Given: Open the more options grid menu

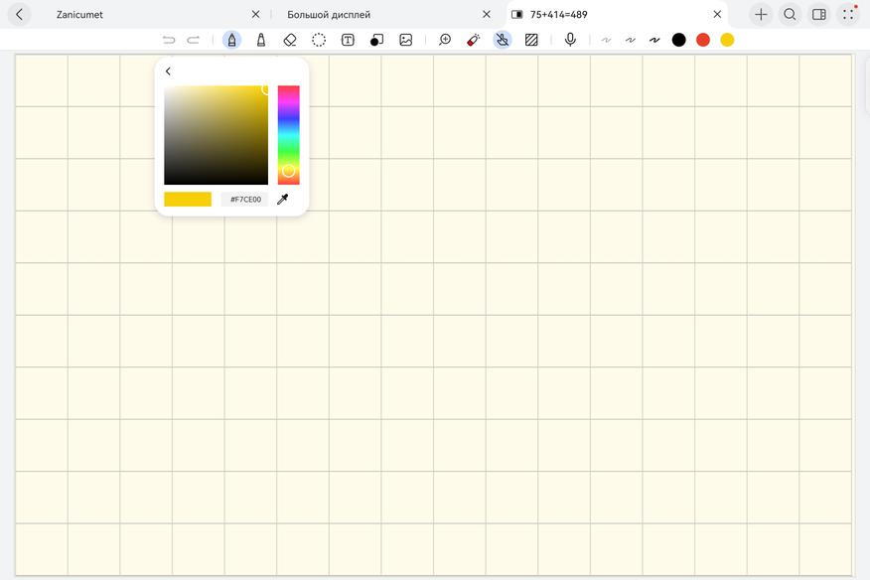Looking at the screenshot, I should [x=848, y=14].
